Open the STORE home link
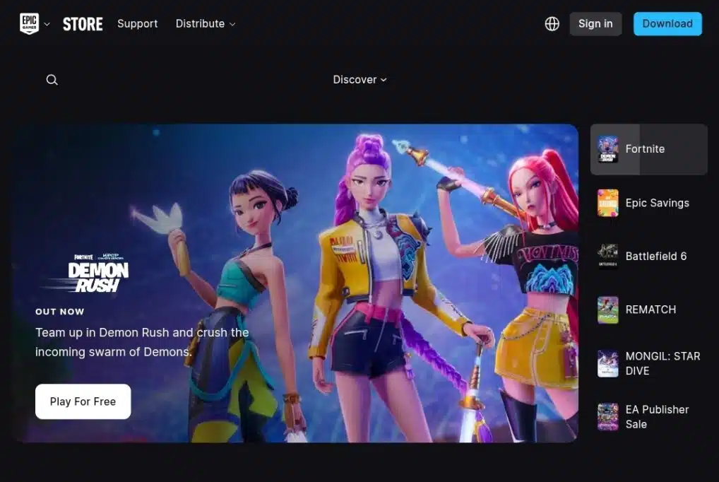This screenshot has height=482, width=719. [83, 23]
